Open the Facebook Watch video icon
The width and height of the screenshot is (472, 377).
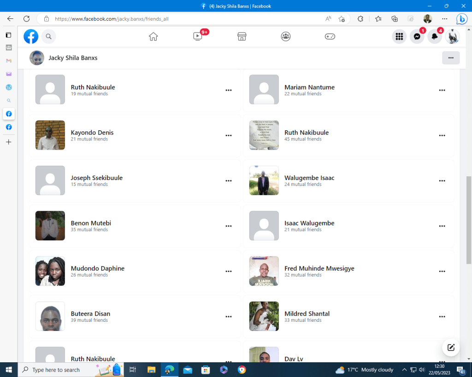198,36
